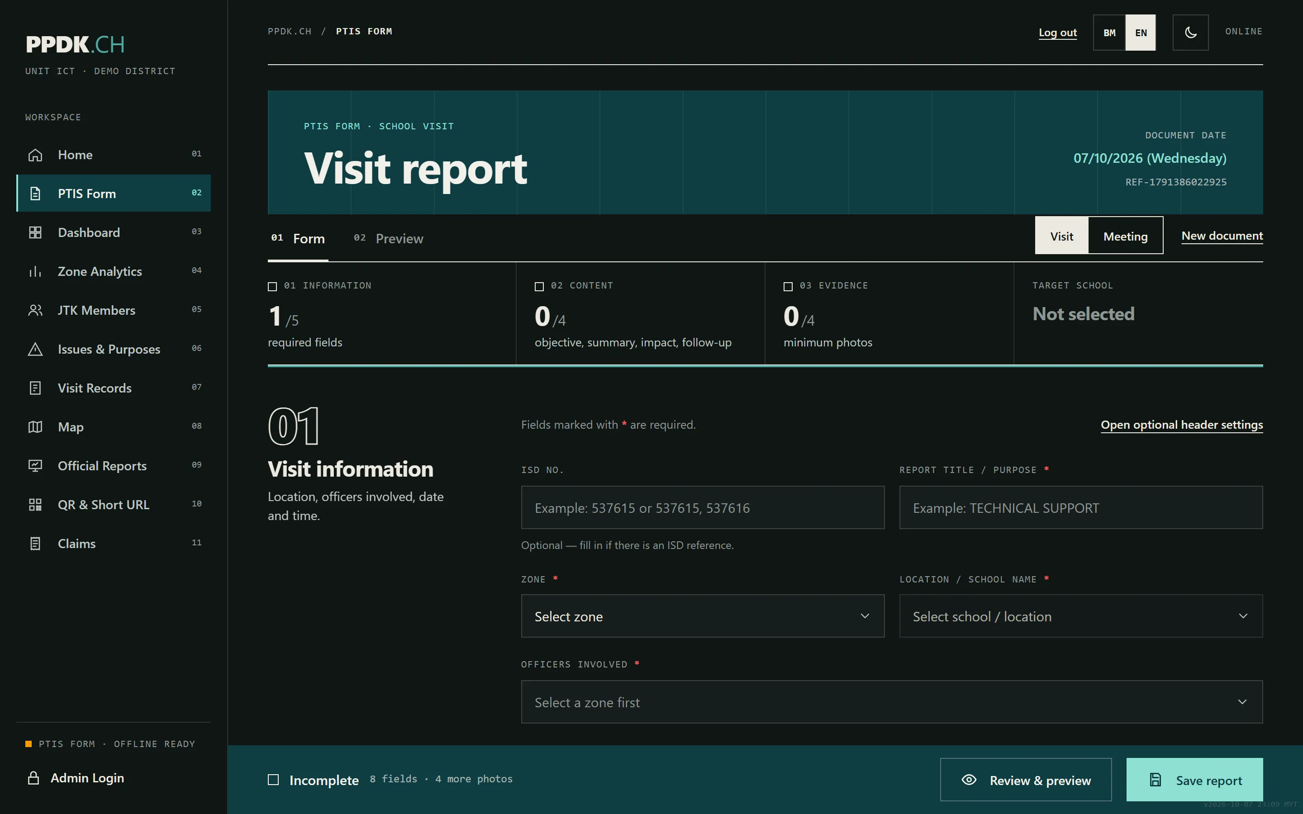This screenshot has width=1303, height=814.
Task: Click PPDK.CH breadcrumb link
Action: coord(290,31)
